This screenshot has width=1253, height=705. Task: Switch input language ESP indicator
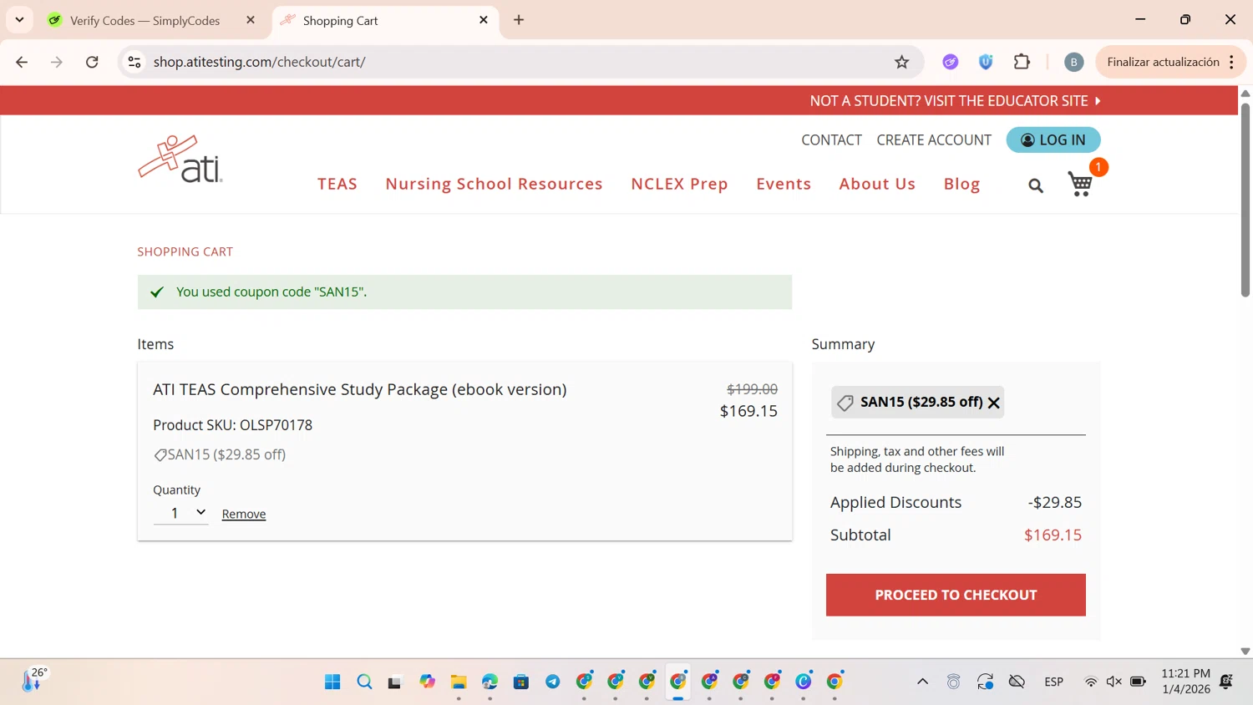tap(1054, 682)
